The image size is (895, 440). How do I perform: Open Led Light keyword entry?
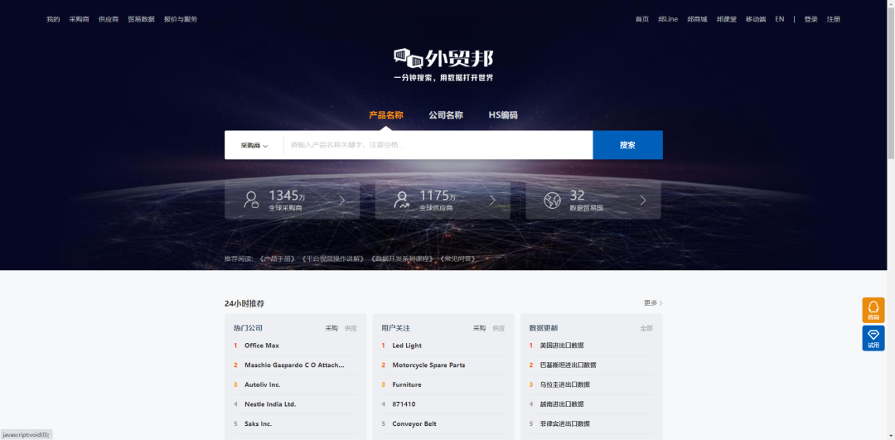point(407,346)
